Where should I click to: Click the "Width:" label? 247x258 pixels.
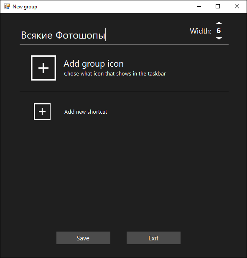201,31
